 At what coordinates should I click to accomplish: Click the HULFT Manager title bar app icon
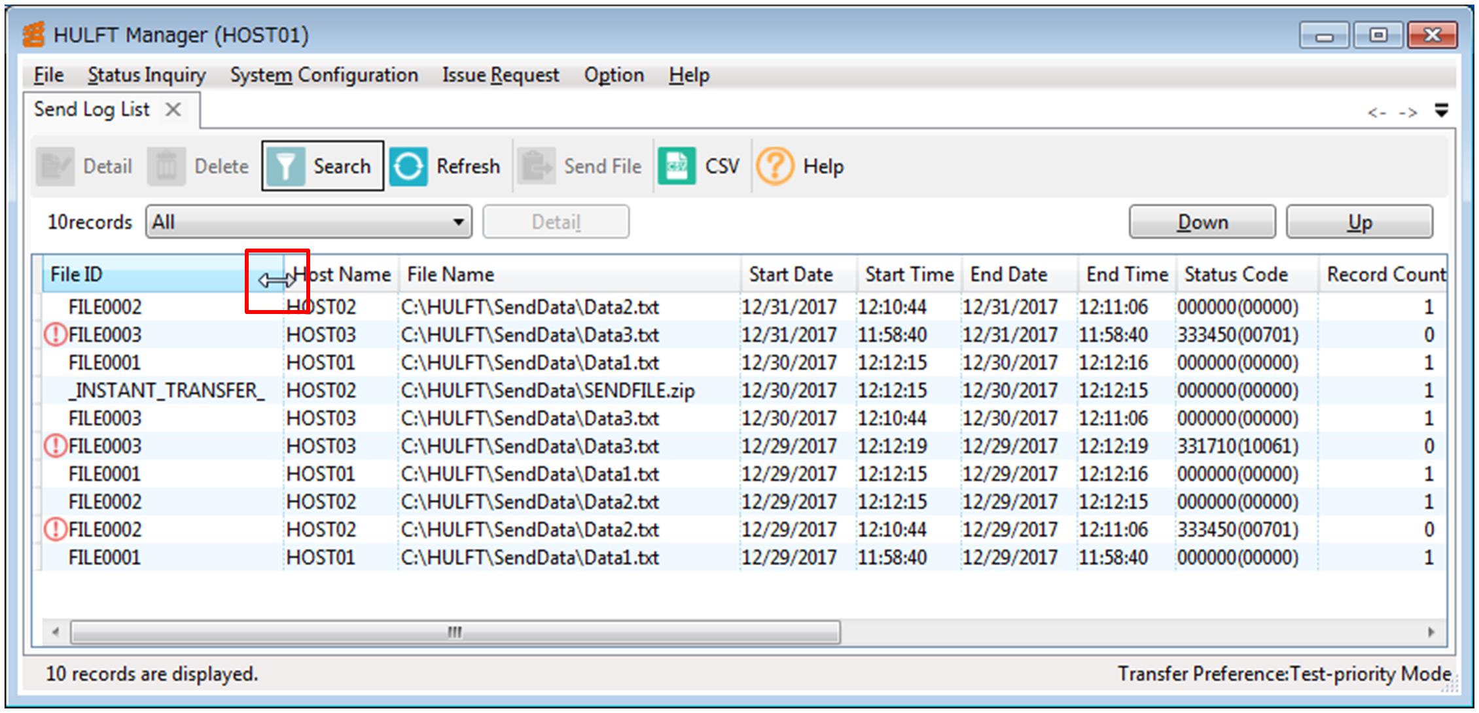click(x=33, y=34)
